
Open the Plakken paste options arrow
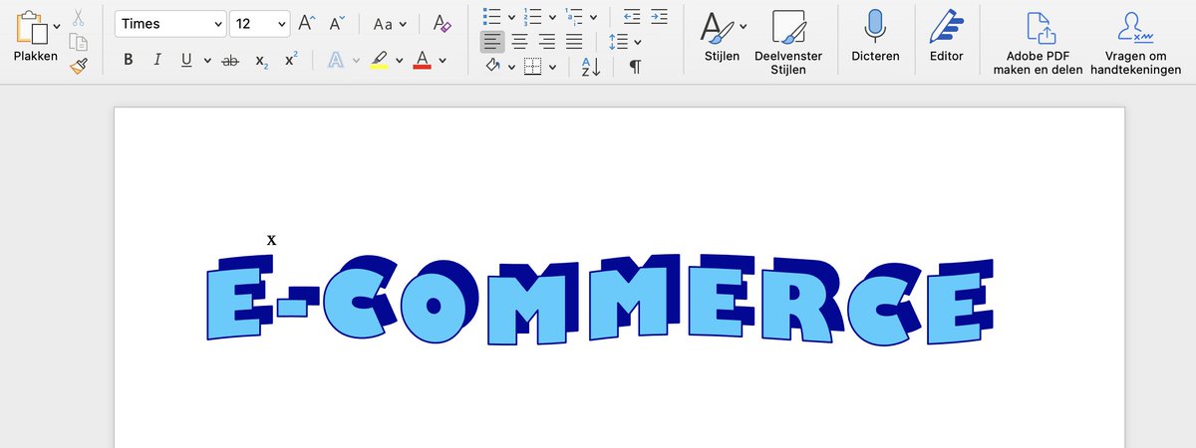pyautogui.click(x=57, y=25)
